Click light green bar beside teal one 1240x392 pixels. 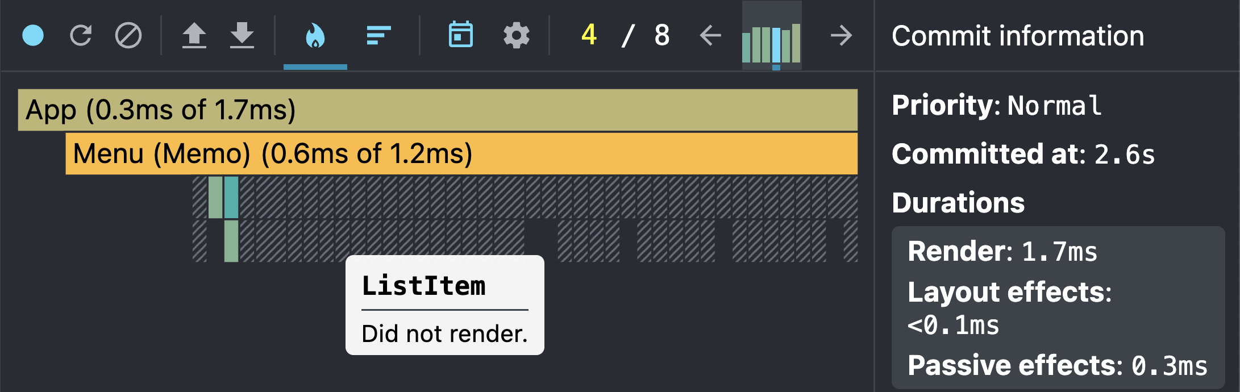click(215, 197)
